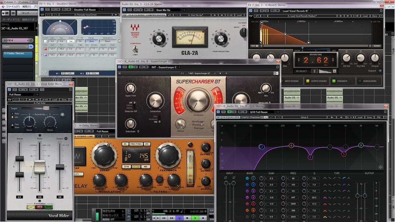The width and height of the screenshot is (395, 222).
Task: Click the Supercharger GT green read automation icon
Action: click(x=131, y=67)
